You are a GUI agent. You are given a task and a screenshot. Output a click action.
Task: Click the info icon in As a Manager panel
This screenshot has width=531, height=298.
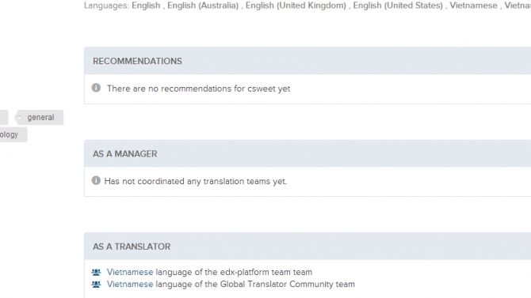coord(96,180)
